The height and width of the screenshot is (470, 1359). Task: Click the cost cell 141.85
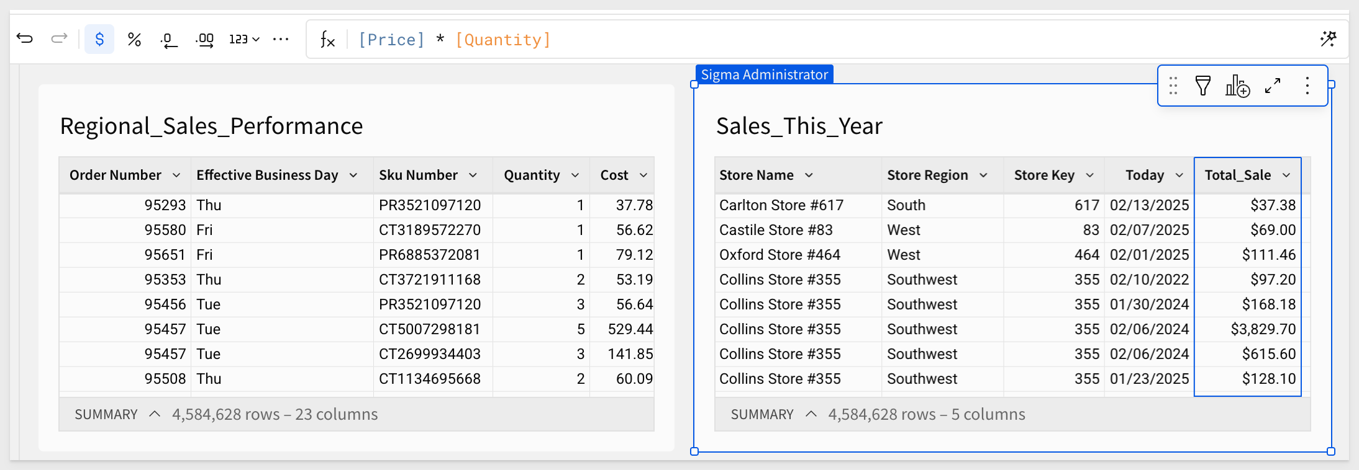[622, 354]
